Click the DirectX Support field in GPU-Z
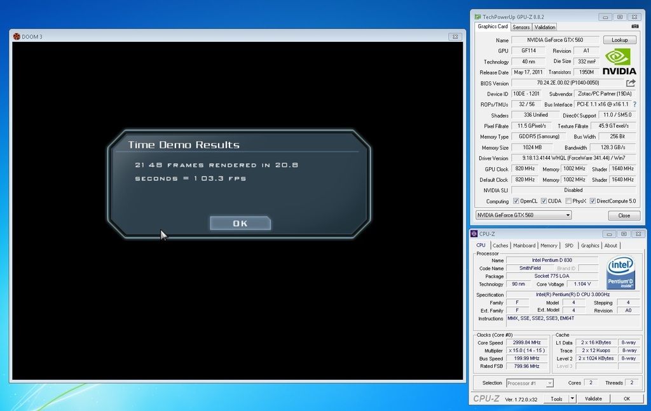 pos(617,115)
